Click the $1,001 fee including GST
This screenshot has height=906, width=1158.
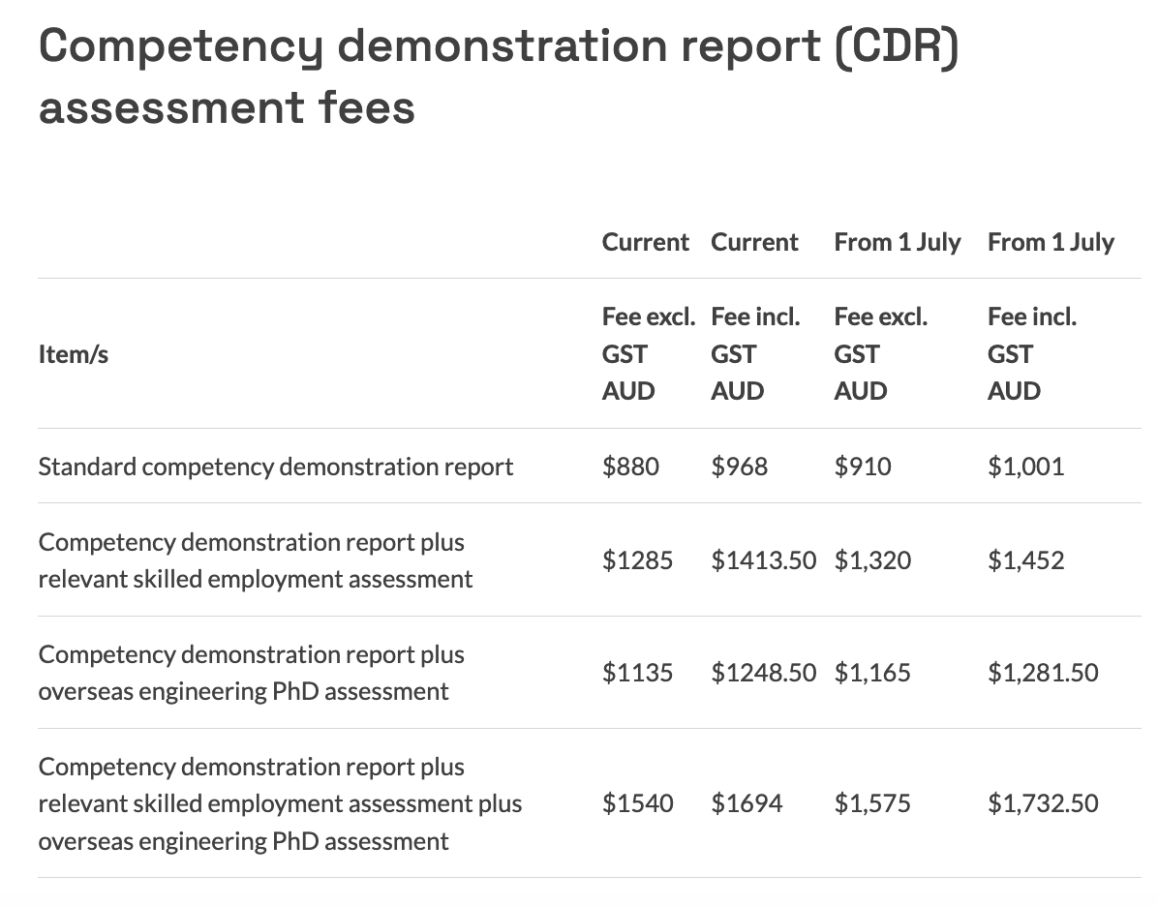[x=1025, y=467]
